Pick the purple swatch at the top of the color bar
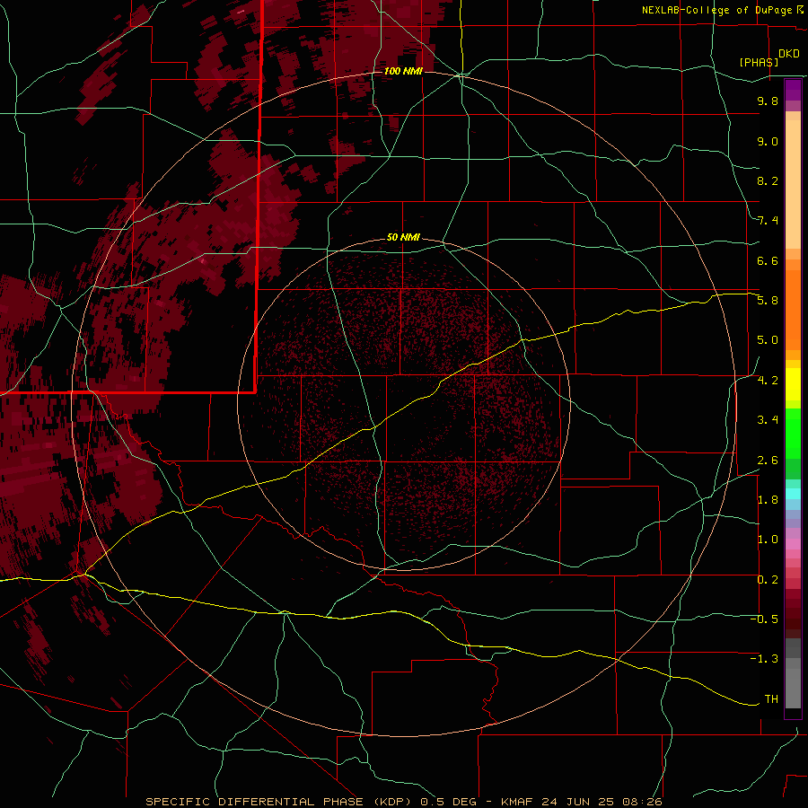 (793, 90)
